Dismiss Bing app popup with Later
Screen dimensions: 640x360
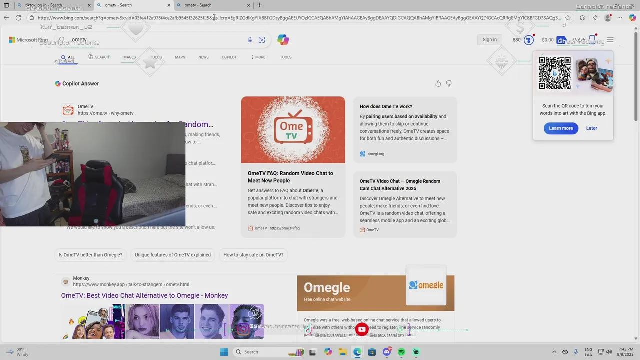tap(592, 128)
